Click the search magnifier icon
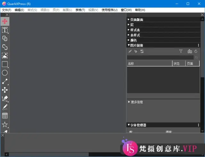This screenshot has width=205, height=157. coord(196,57)
